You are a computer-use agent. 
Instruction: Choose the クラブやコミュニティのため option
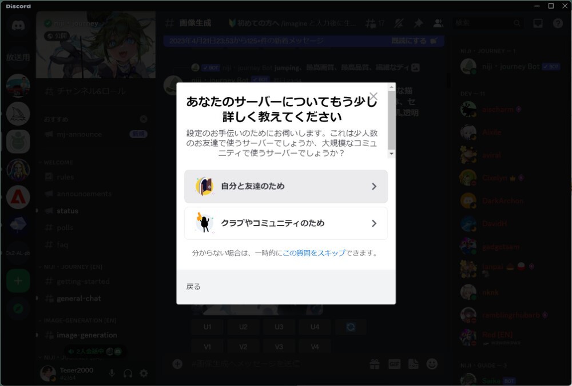[x=286, y=223]
